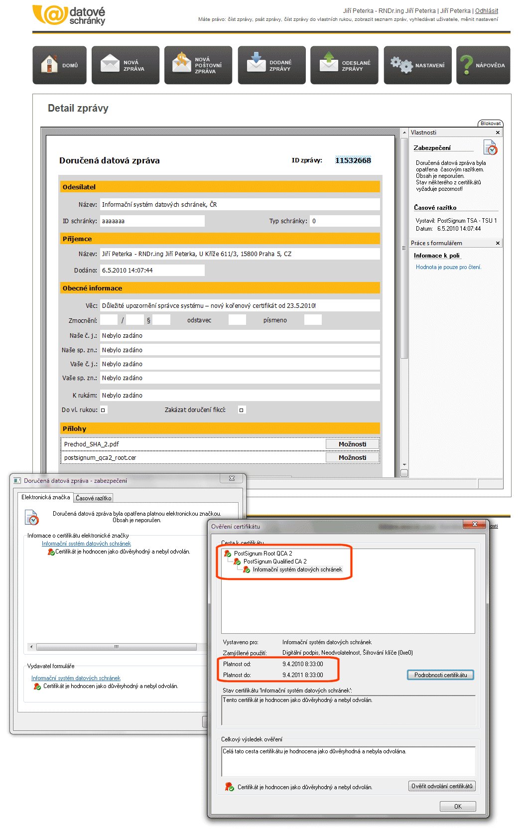Image resolution: width=520 pixels, height=837 pixels.
Task: Open Možnosti for postsignum_qca2_root.cer
Action: 352,458
